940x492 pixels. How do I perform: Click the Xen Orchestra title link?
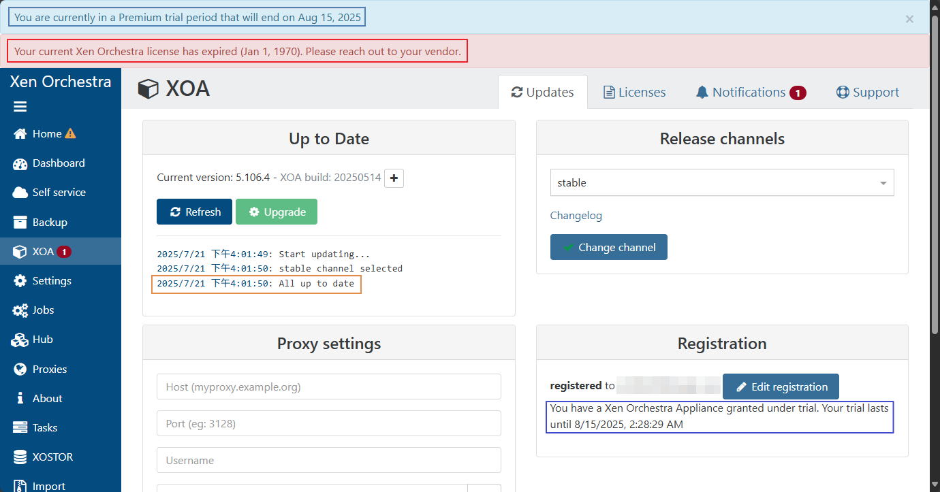(x=61, y=82)
